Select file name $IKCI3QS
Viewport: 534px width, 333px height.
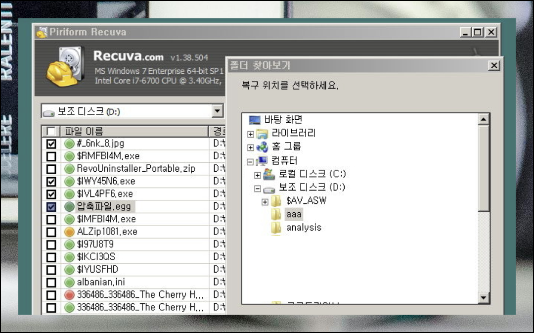pos(96,257)
